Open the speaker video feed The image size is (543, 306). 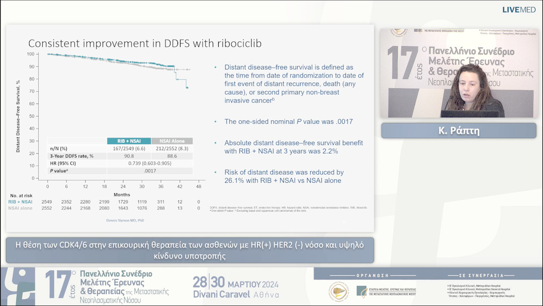[459, 73]
